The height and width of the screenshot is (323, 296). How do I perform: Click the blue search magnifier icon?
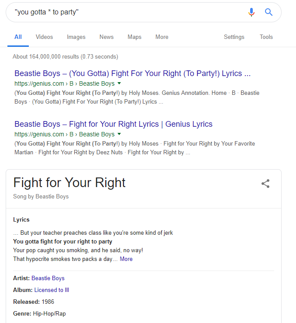click(268, 12)
